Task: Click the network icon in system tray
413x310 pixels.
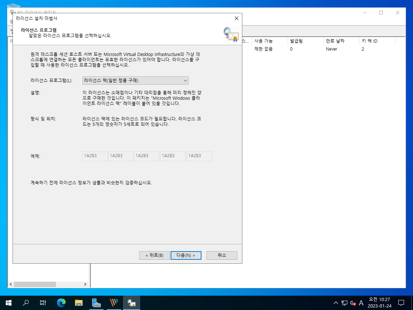Action: point(345,303)
